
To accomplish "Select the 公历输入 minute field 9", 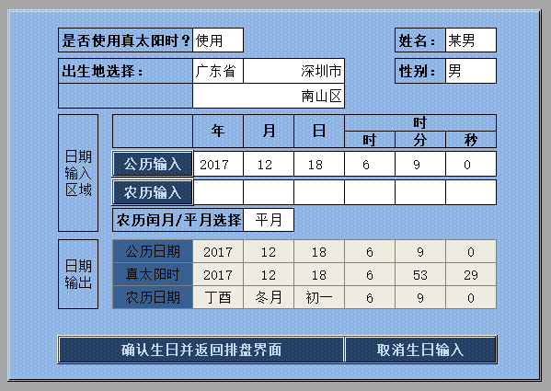I will click(420, 164).
